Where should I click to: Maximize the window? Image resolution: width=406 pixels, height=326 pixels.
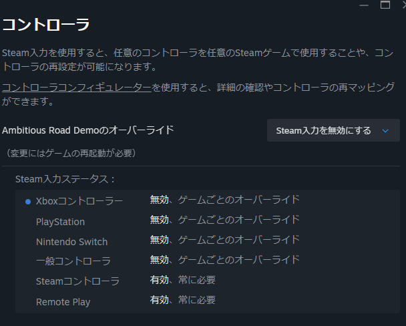coord(385,5)
